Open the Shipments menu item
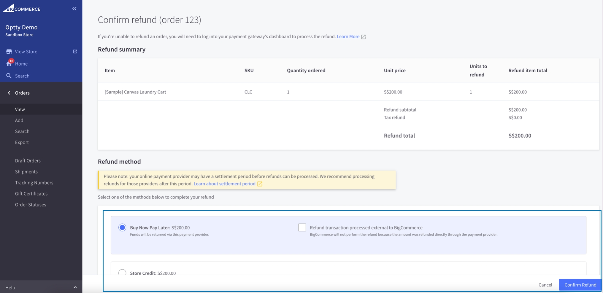The height and width of the screenshot is (293, 603). pyautogui.click(x=26, y=172)
